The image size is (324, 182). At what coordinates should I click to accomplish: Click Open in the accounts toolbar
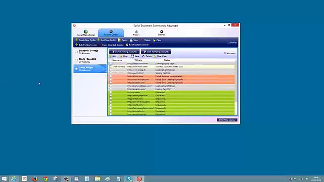point(124,56)
